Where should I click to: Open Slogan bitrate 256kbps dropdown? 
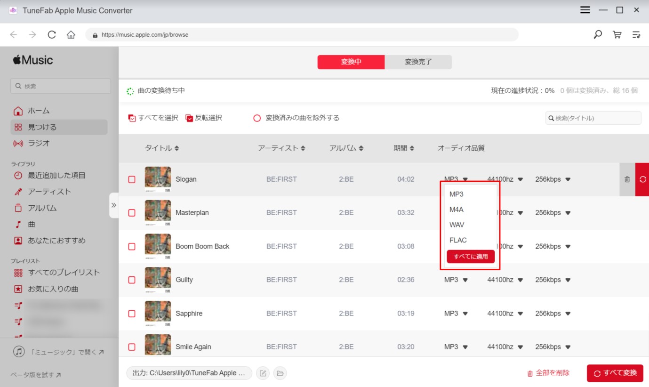coord(553,179)
